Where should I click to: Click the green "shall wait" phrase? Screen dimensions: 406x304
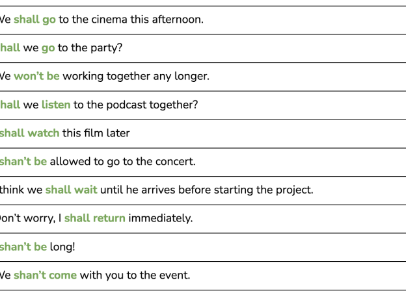(x=71, y=190)
